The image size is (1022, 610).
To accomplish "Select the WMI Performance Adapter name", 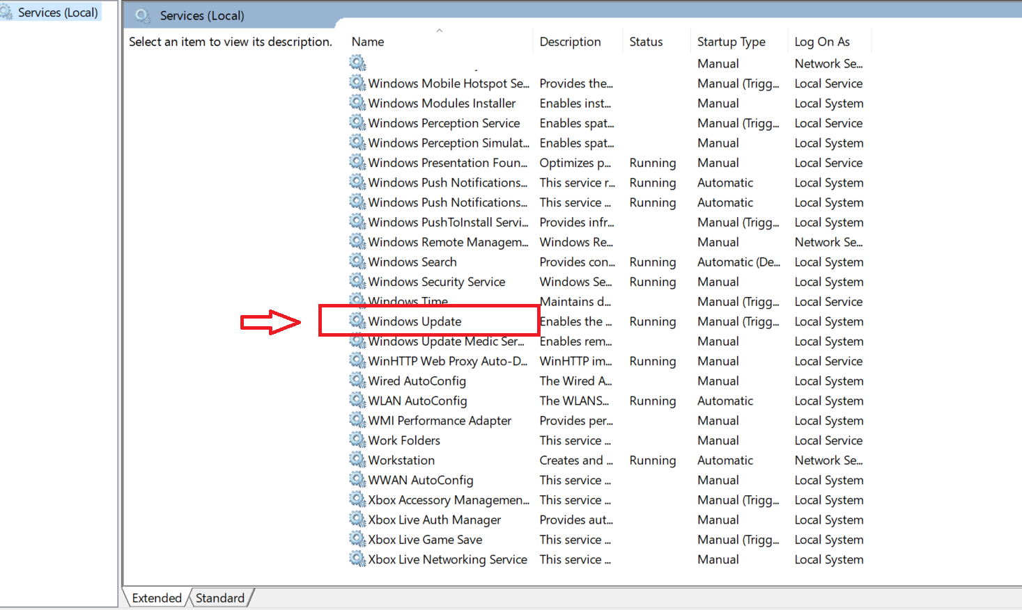I will click(x=440, y=421).
